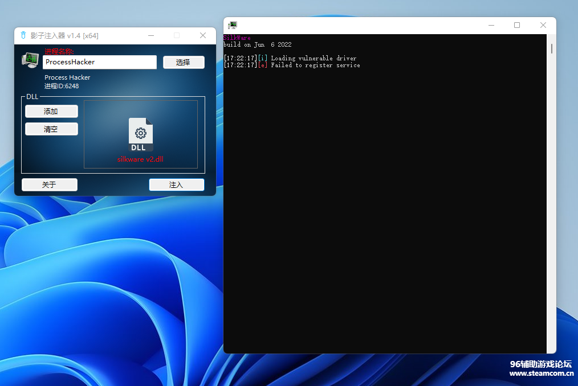This screenshot has width=578, height=386.
Task: Close the console window
Action: pos(543,25)
